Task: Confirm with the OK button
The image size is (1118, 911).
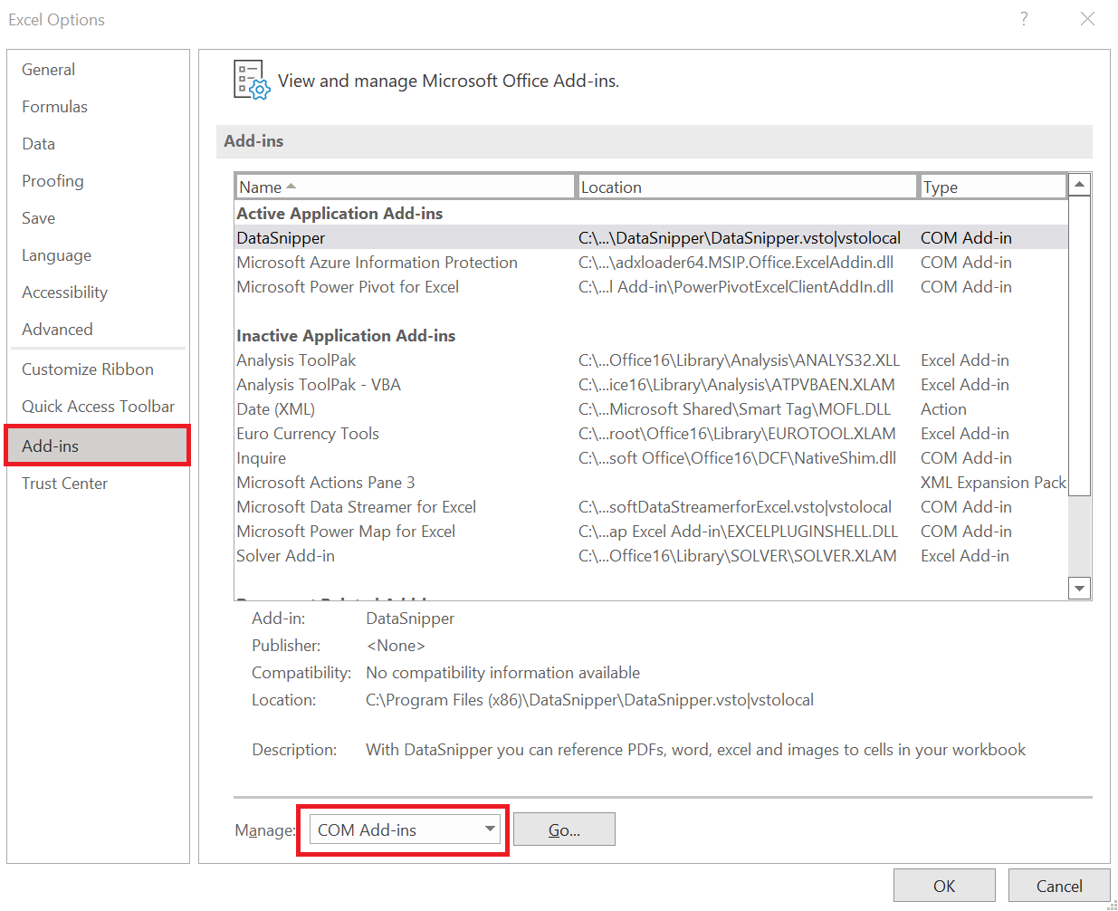Action: [944, 886]
